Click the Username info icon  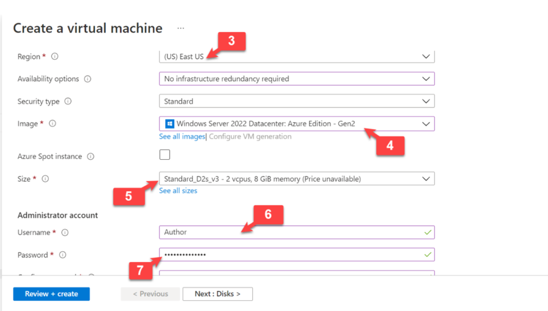coord(65,232)
